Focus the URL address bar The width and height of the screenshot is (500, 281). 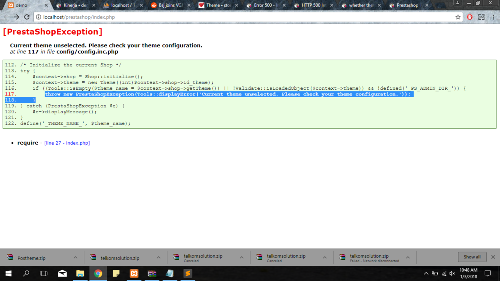pyautogui.click(x=248, y=17)
